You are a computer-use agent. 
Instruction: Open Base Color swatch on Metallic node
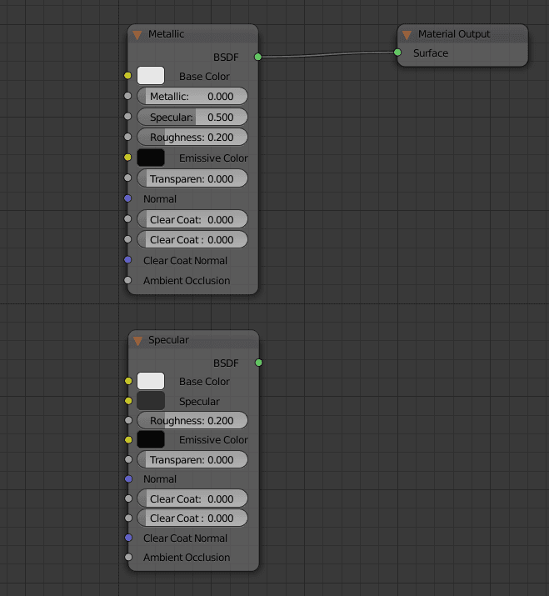pyautogui.click(x=151, y=76)
